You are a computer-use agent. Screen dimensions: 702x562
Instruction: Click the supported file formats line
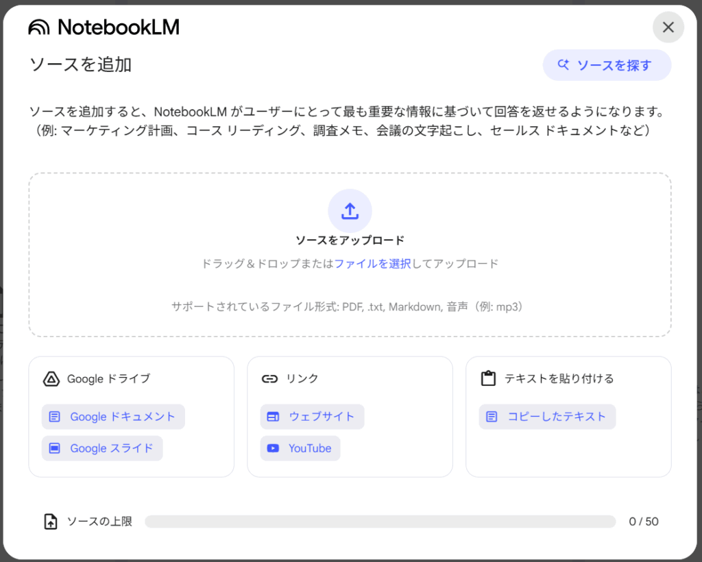[x=349, y=307]
